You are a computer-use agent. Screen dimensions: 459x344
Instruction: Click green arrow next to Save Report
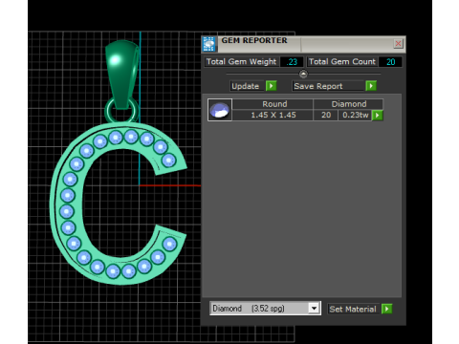371,86
